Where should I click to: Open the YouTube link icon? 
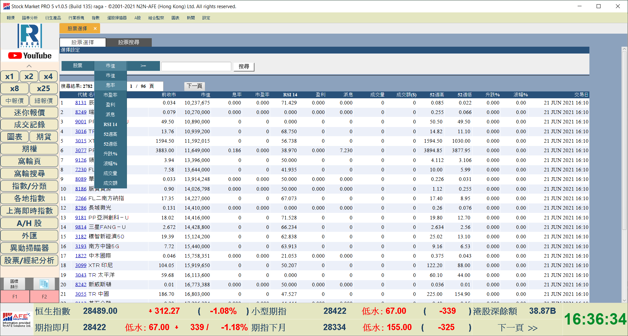[29, 56]
